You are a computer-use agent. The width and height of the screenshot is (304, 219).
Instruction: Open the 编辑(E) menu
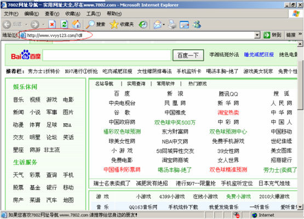pos(31,14)
